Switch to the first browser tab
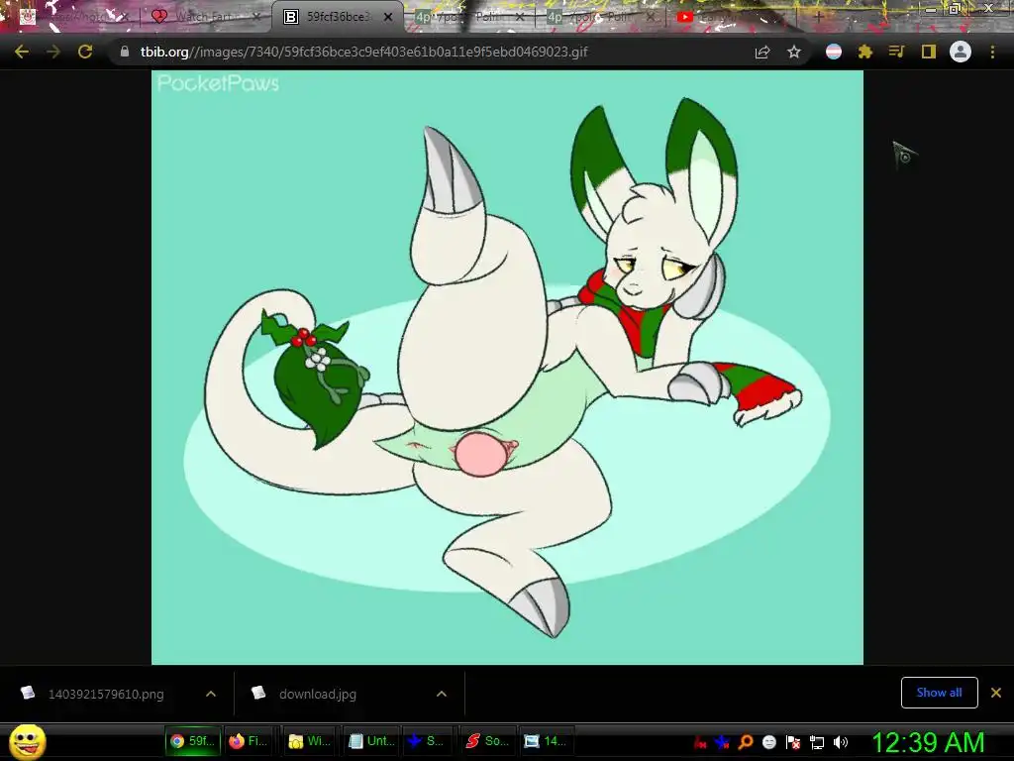The width and height of the screenshot is (1014, 761). (72, 17)
